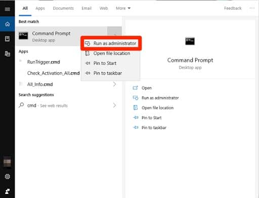Open the Settings gear in sidebar
The height and width of the screenshot is (198, 259).
[7, 176]
